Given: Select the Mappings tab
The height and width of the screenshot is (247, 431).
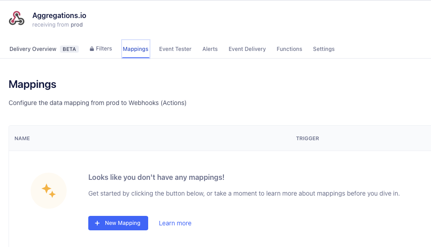Looking at the screenshot, I should (136, 49).
